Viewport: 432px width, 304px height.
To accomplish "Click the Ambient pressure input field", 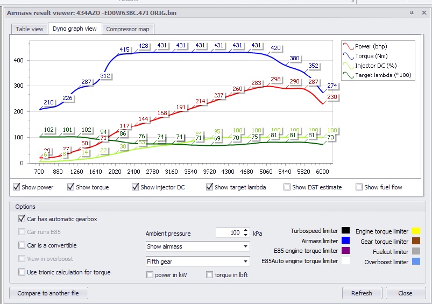I will pyautogui.click(x=228, y=233).
